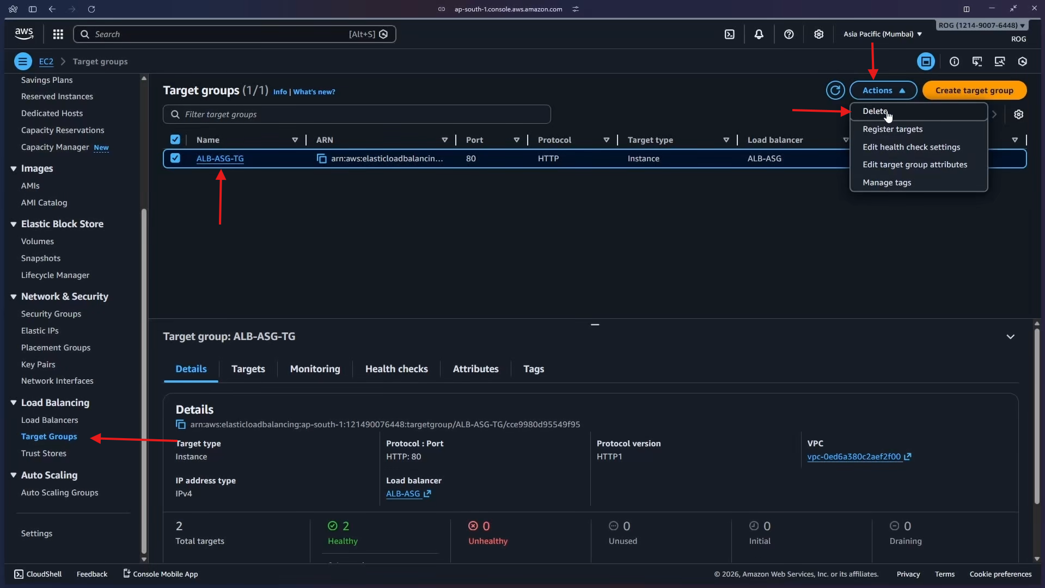Open the help question mark menu
Viewport: 1045px width, 588px height.
(x=789, y=34)
